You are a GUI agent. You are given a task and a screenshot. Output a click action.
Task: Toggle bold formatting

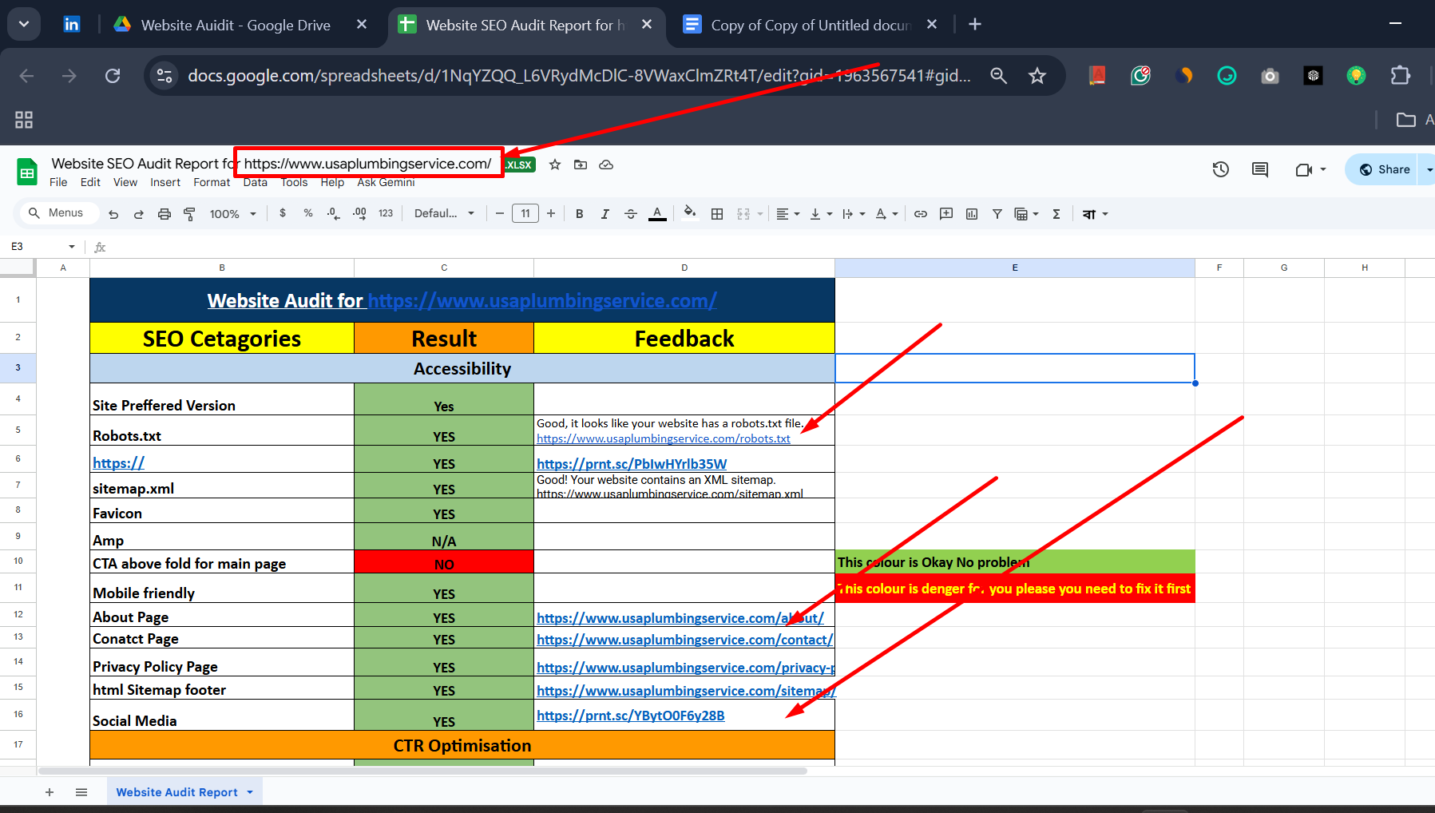(579, 213)
